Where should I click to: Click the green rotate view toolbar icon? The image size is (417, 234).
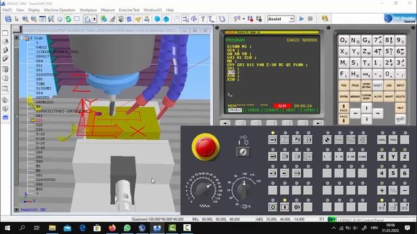(x=68, y=19)
